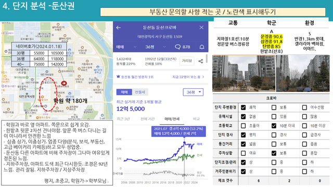
Task: Uncheck 평지 in the 단지 경사 row
Action: (243, 135)
